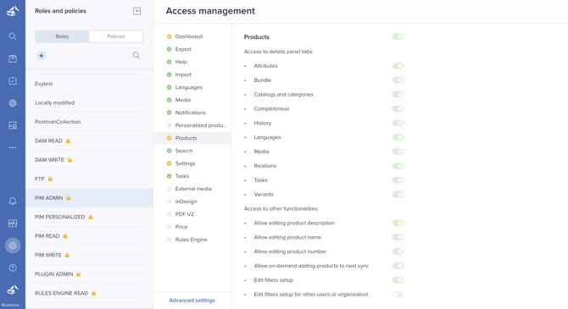Click the search icon in the left navigation bar
Screen dimensions: 568x309
pos(13,36)
